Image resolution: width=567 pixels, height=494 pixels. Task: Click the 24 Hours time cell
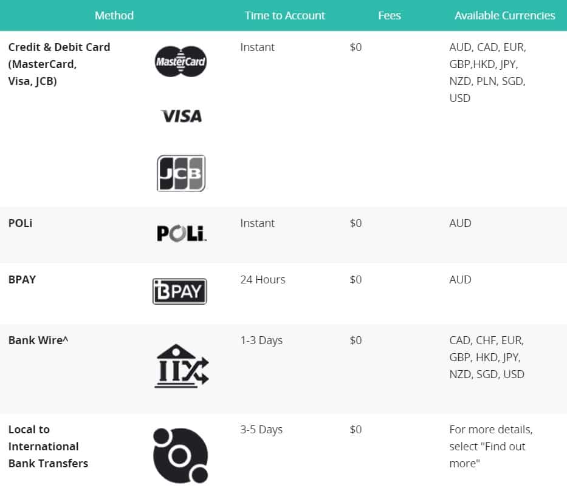(263, 280)
